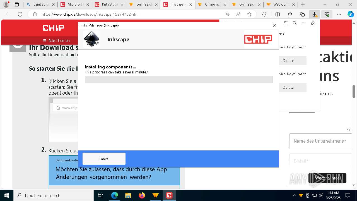Click the Inkscape logo in installer
Screen dimensions: 357x201
coord(92,39)
